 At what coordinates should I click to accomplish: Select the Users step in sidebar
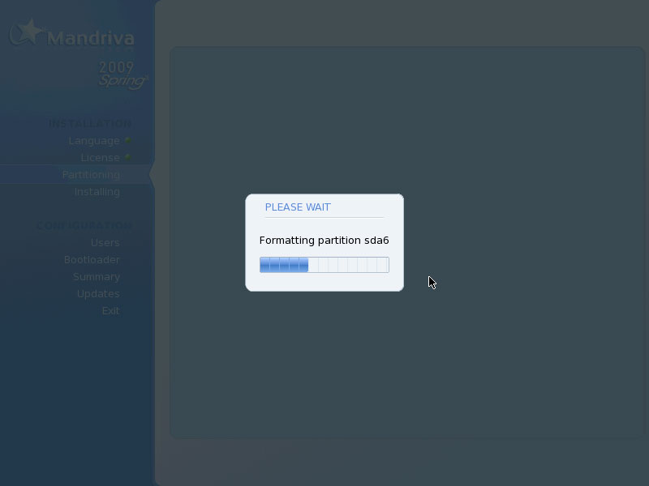tap(105, 242)
